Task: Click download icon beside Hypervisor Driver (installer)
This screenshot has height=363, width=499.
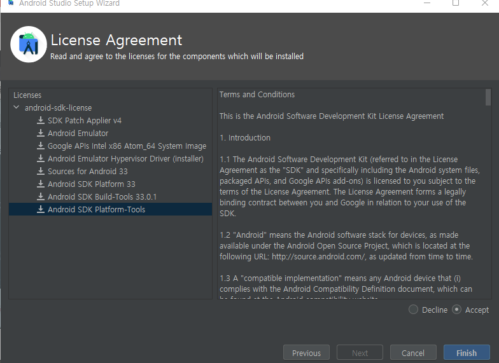Action: pyautogui.click(x=41, y=159)
